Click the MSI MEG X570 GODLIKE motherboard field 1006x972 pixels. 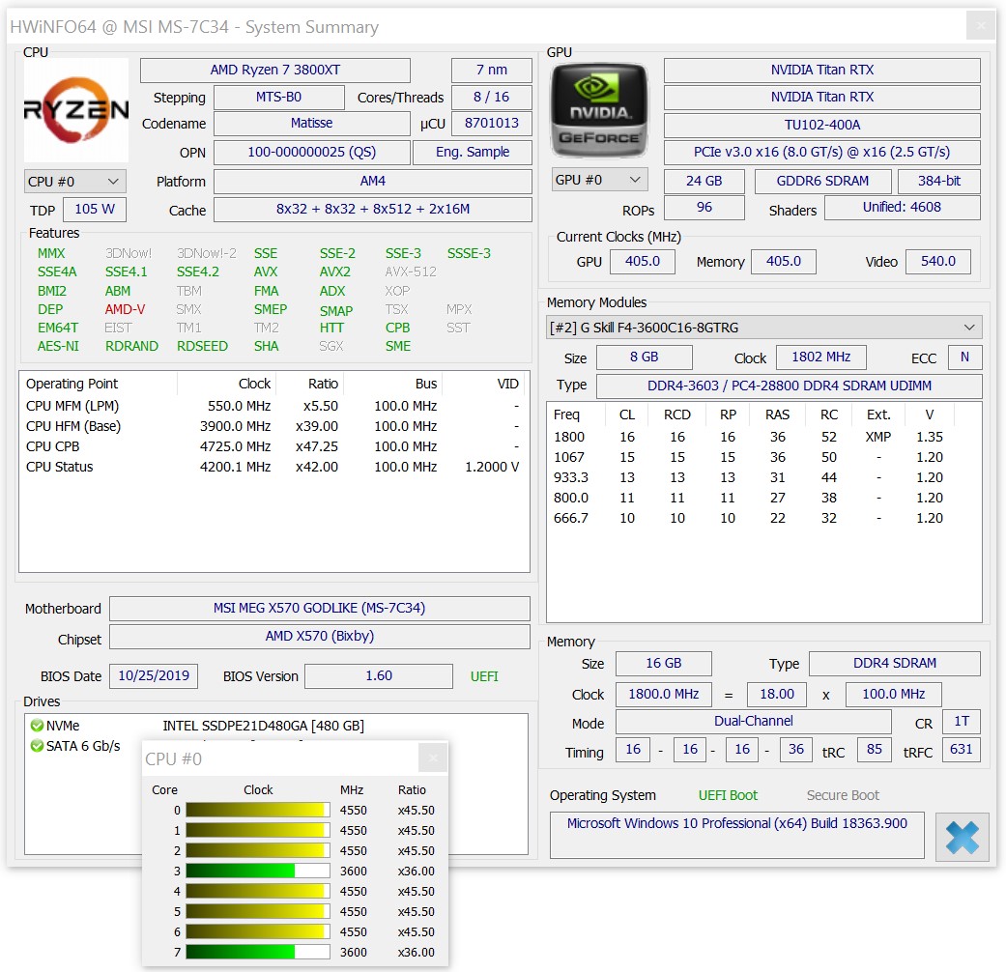click(320, 608)
